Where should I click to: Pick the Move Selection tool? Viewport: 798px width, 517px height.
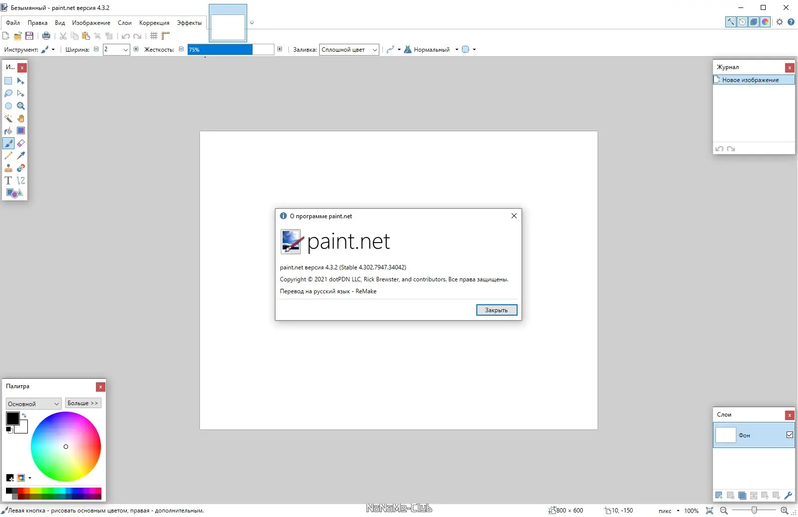click(21, 93)
